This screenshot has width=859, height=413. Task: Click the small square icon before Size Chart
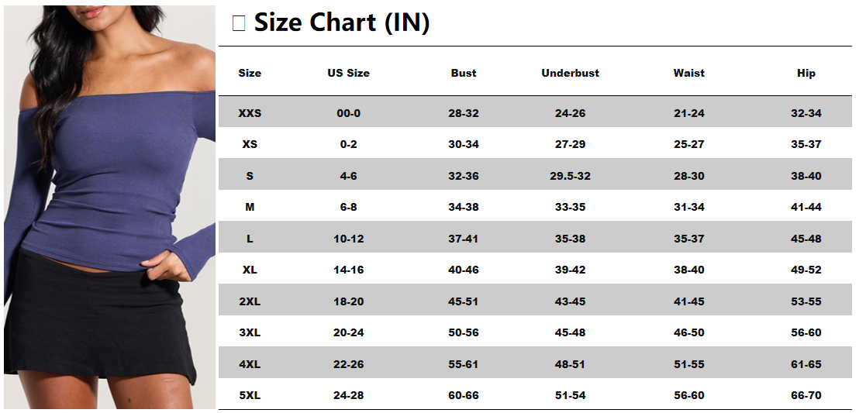tap(239, 23)
